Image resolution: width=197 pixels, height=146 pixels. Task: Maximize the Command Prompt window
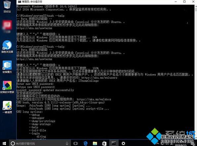coord(184,2)
